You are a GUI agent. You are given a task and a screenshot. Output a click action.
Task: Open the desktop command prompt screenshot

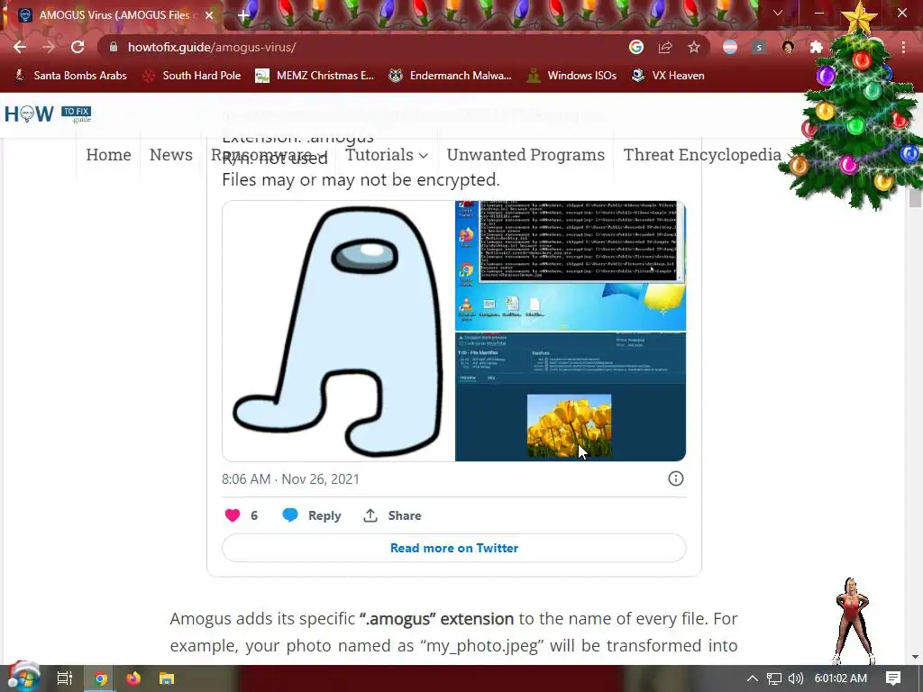571,266
